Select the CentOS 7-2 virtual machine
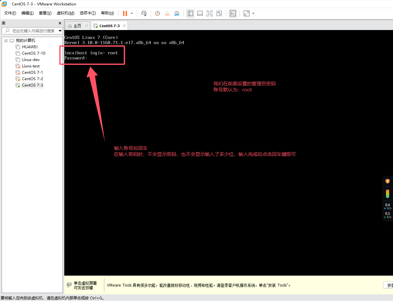The height and width of the screenshot is (301, 393). click(32, 79)
